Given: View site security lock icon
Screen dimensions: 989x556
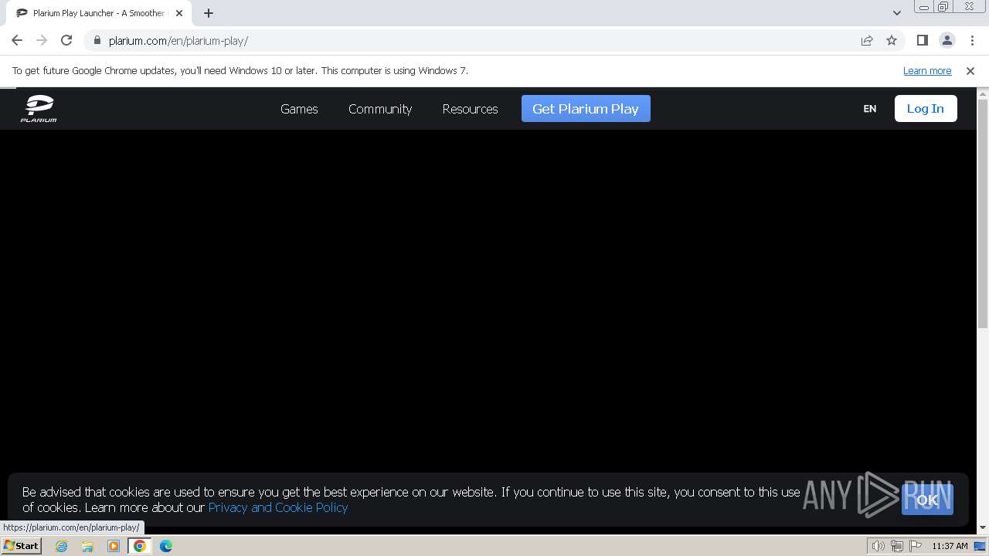Looking at the screenshot, I should pyautogui.click(x=97, y=40).
